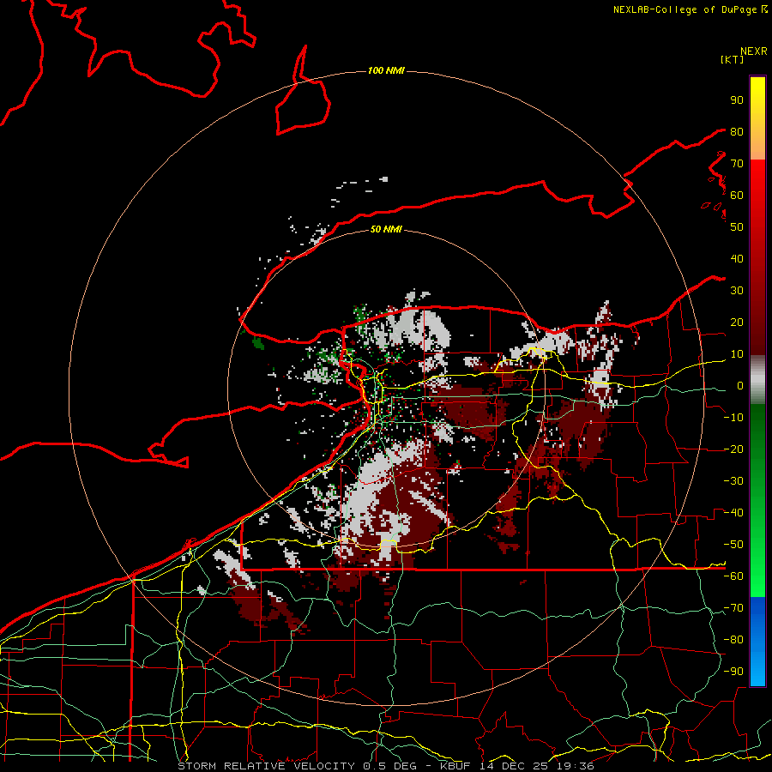Click the 0 scale value

[740, 386]
